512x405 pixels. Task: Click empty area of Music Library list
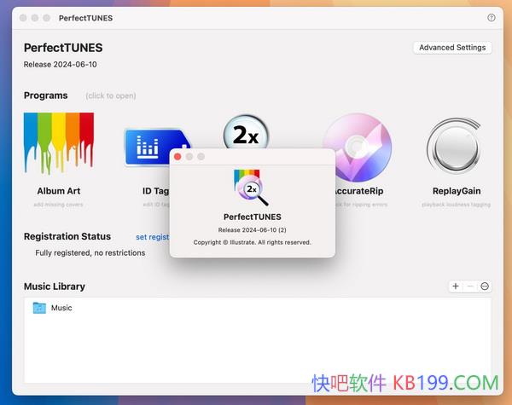(256, 350)
